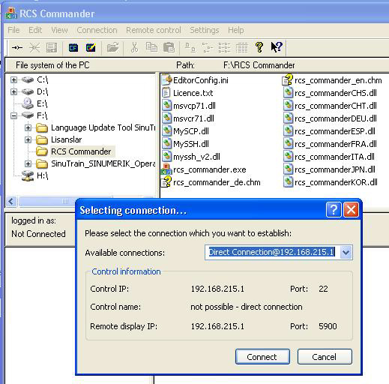Image resolution: width=389 pixels, height=384 pixels.
Task: Click the copy toolbar icon
Action: (x=151, y=47)
